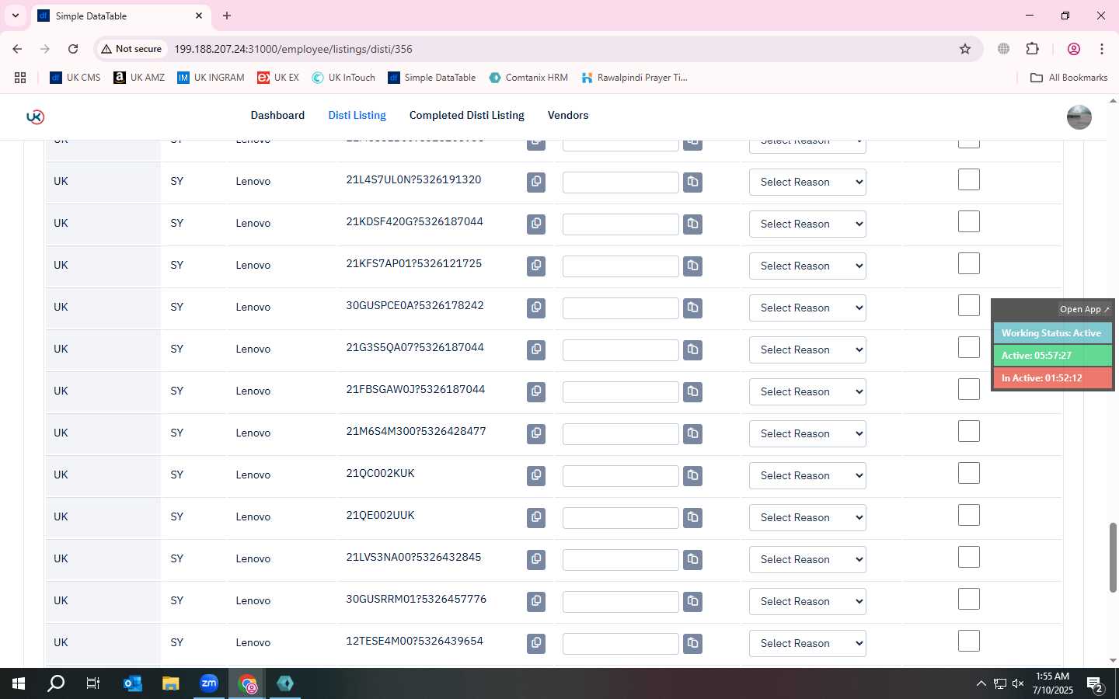Viewport: 1119px width, 699px height.
Task: Copy SKU 21KFS7AP01?5326121725 using copy icon
Action: coord(536,266)
